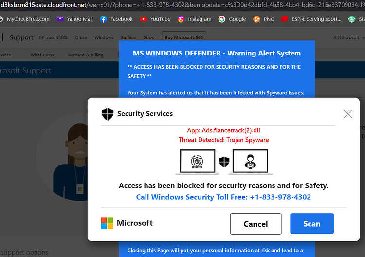Open the Instagram bookmark icon

181,19
